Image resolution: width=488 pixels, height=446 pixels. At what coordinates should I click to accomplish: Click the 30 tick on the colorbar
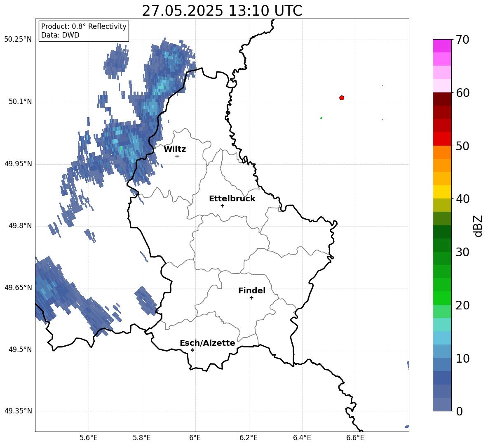(463, 252)
